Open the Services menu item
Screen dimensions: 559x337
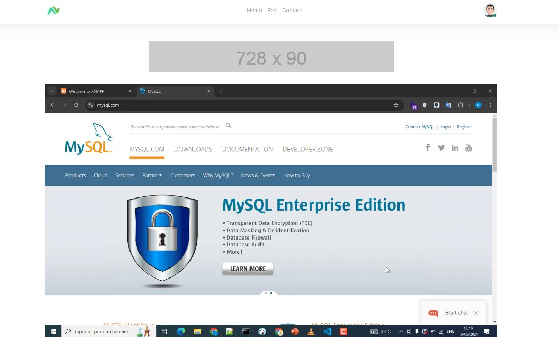(125, 175)
